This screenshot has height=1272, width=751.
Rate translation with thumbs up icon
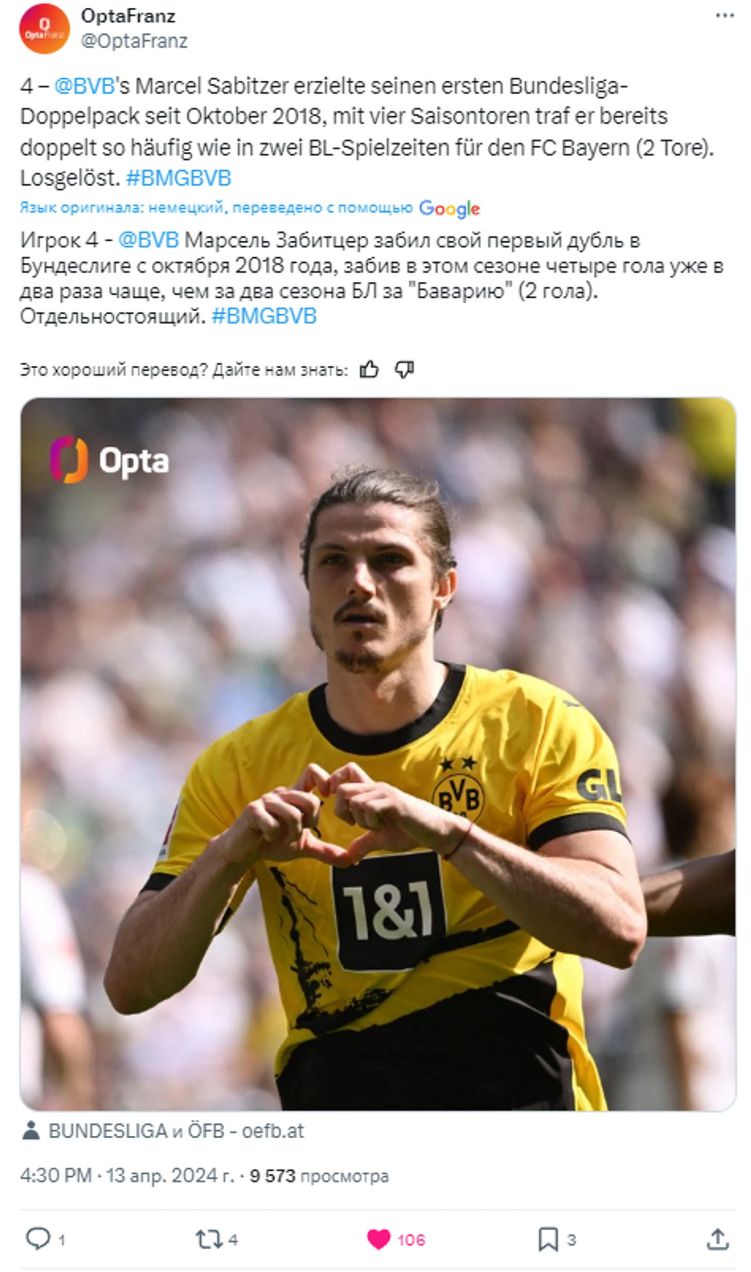click(369, 369)
